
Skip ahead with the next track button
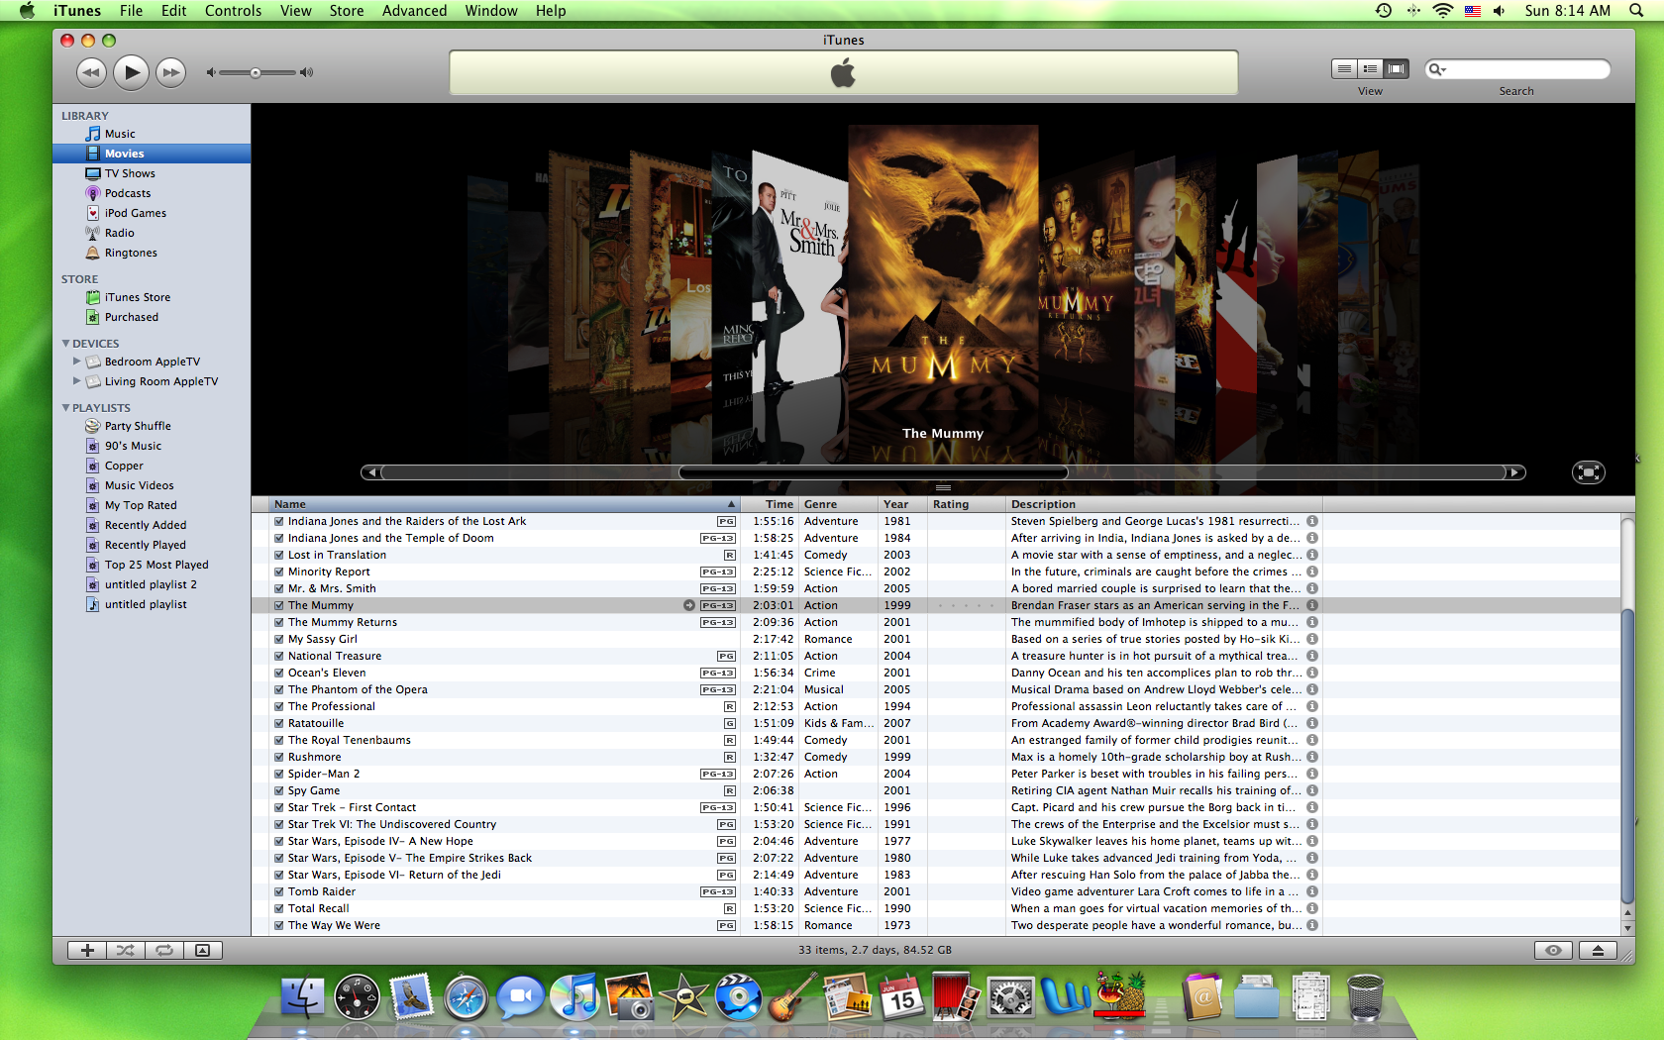click(x=171, y=72)
